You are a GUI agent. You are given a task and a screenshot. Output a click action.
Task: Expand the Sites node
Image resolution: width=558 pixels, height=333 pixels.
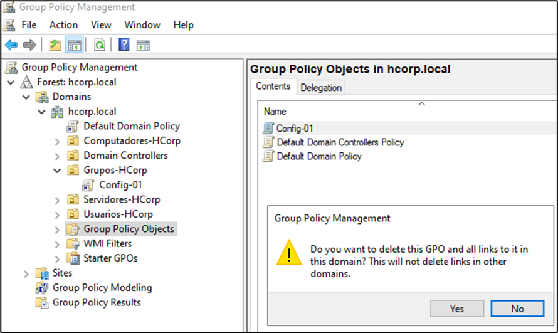(26, 273)
